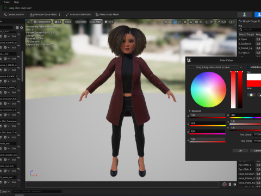The width and height of the screenshot is (261, 196).
Task: Toggle rotation snapping 10 degrees
Action: pos(209,22)
